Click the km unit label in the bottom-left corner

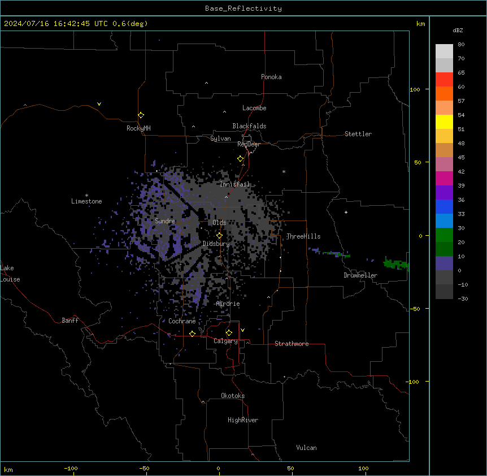tap(8, 469)
